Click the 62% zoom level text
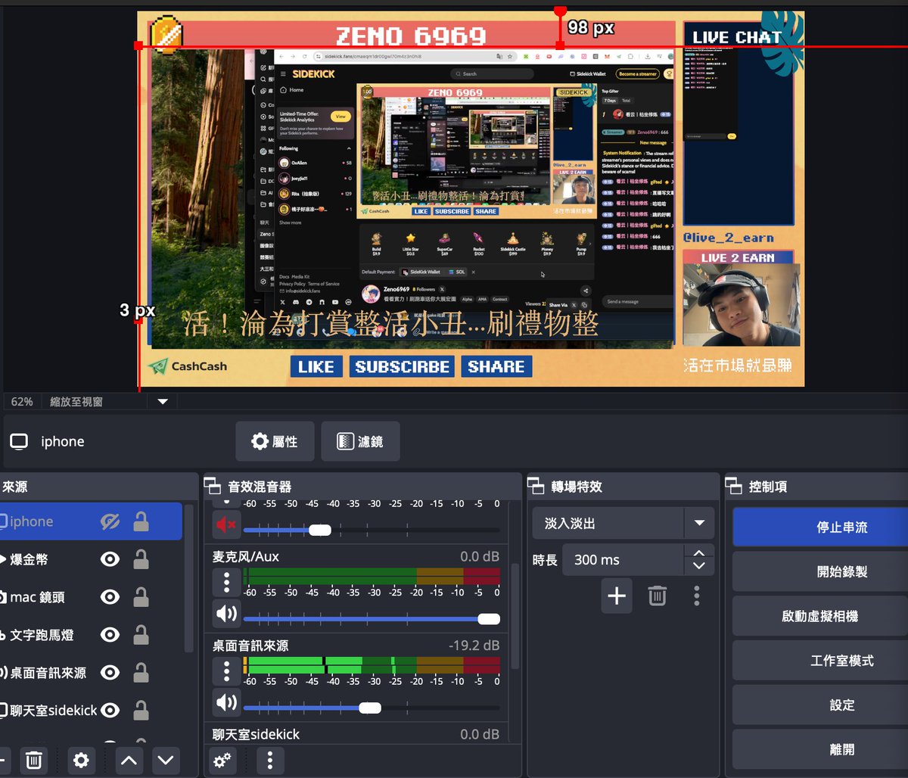Image resolution: width=908 pixels, height=778 pixels. 22,402
